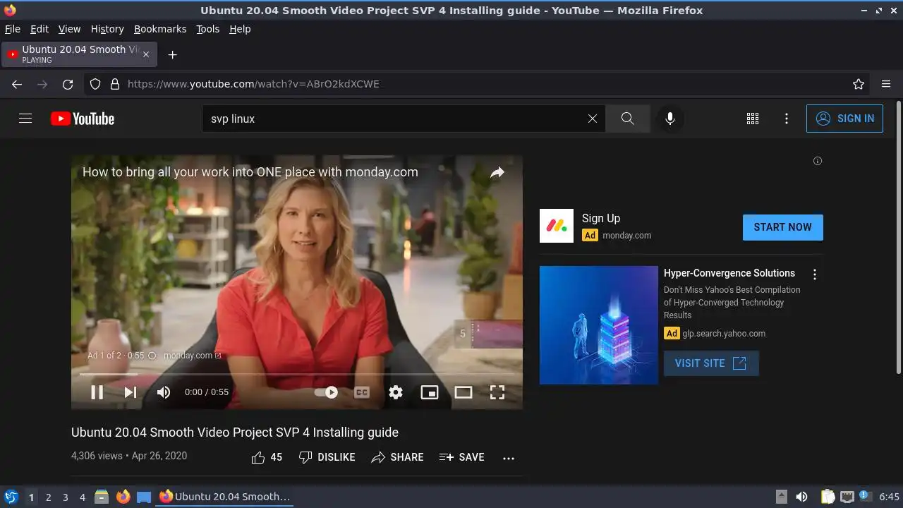Open the View menu

click(x=69, y=29)
